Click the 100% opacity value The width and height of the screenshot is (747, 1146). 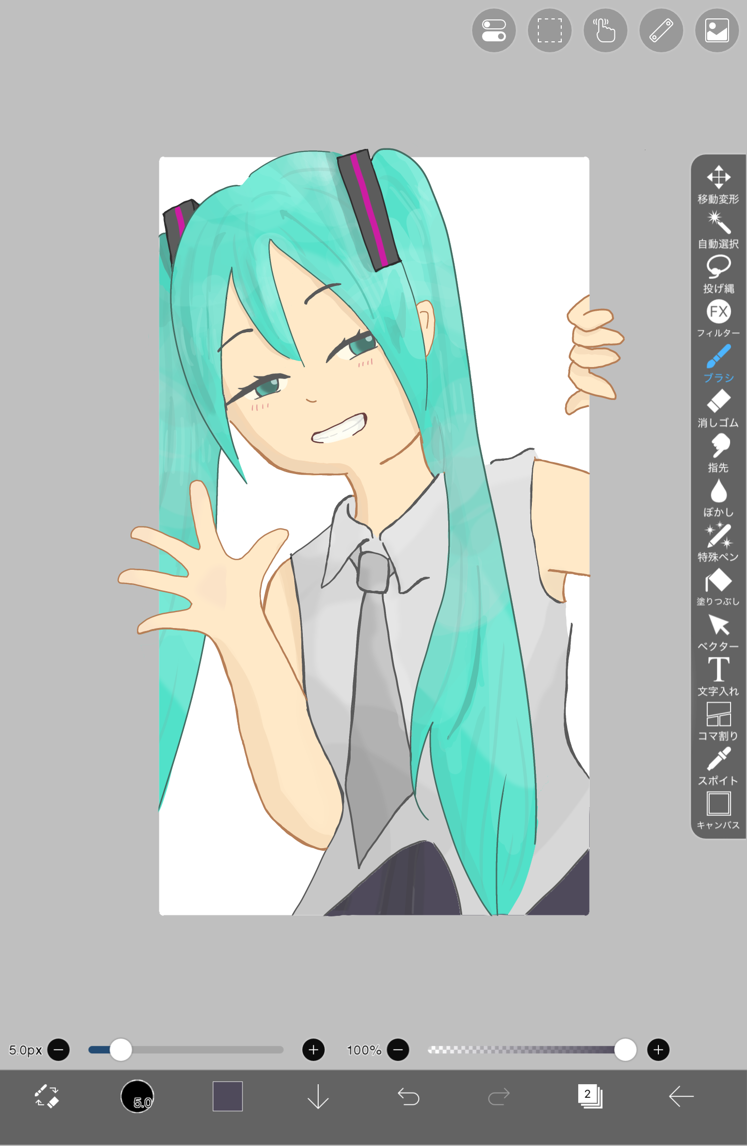click(364, 1050)
